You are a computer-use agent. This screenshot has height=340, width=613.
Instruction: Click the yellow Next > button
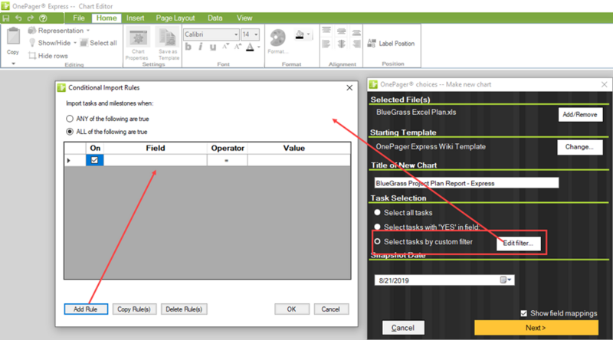pyautogui.click(x=536, y=328)
